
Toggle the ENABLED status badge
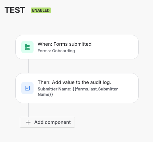[x=41, y=10]
